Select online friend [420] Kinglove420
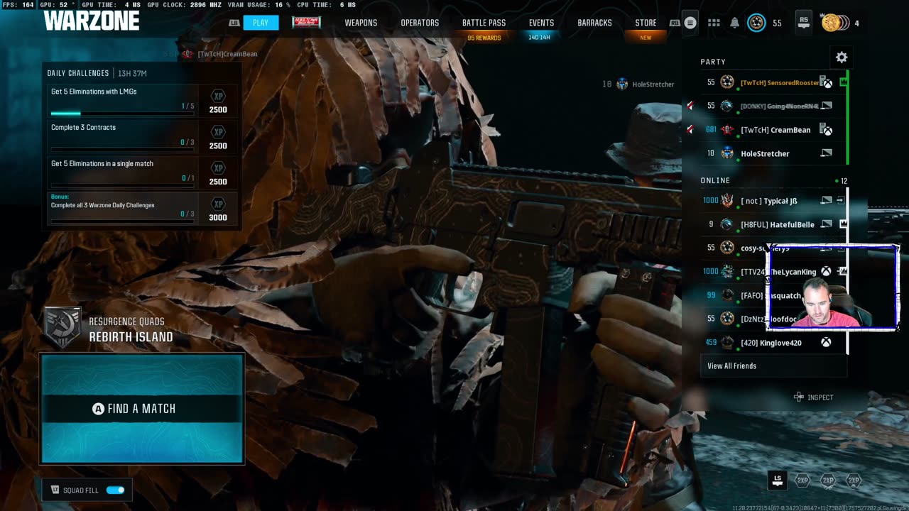 click(773, 343)
